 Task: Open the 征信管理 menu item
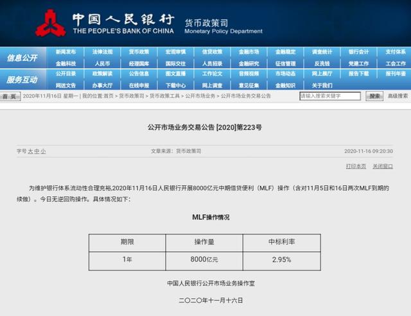(x=285, y=63)
